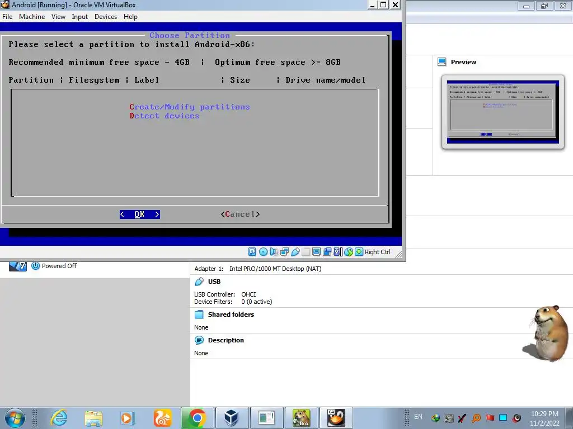Open Windows Explorer folder on taskbar
573x429 pixels.
coord(93,418)
